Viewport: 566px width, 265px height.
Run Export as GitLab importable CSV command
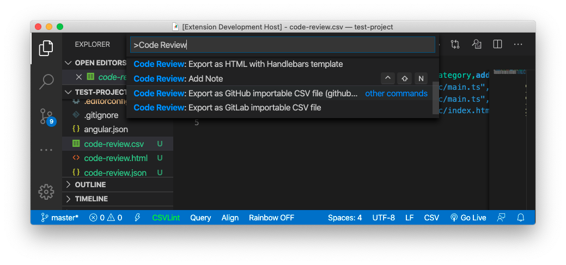(x=283, y=107)
